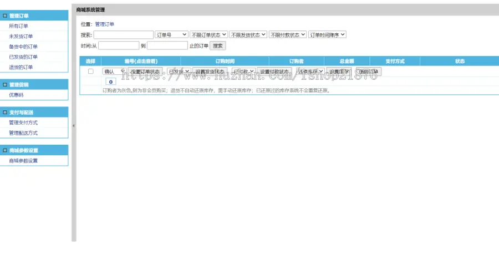Click the 订购时间 column header
This screenshot has height=264, width=499.
click(x=225, y=61)
